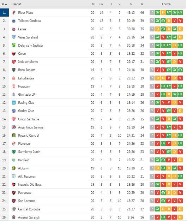Click the Racing Club striped logo
The width and height of the screenshot is (187, 221).
tap(14, 103)
